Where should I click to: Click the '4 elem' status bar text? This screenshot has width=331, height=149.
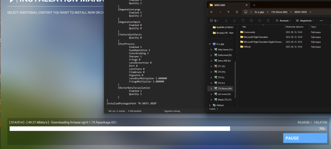pos(213,109)
